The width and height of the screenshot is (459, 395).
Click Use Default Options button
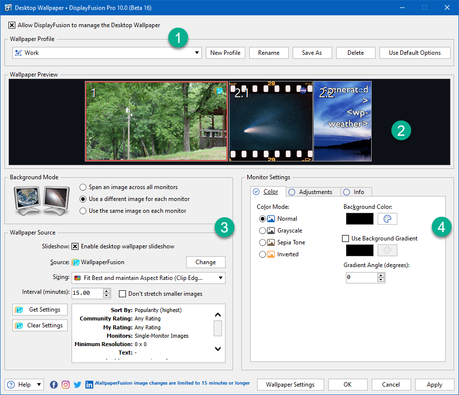click(x=415, y=53)
